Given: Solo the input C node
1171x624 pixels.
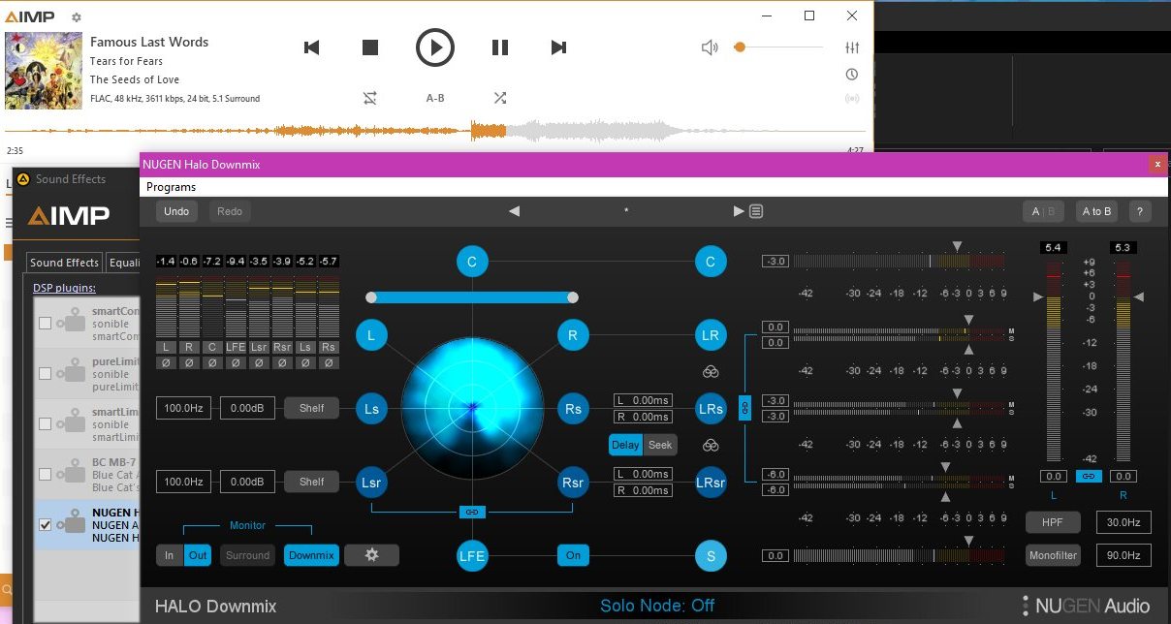Looking at the screenshot, I should point(472,262).
